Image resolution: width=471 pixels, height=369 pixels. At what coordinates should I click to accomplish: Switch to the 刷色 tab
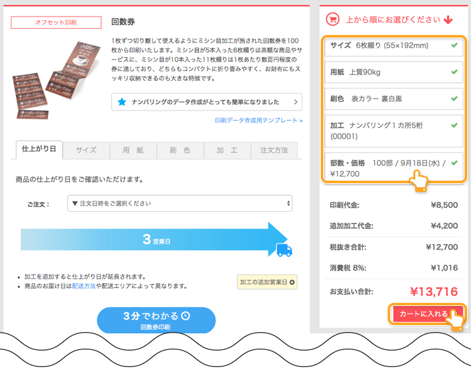point(180,150)
